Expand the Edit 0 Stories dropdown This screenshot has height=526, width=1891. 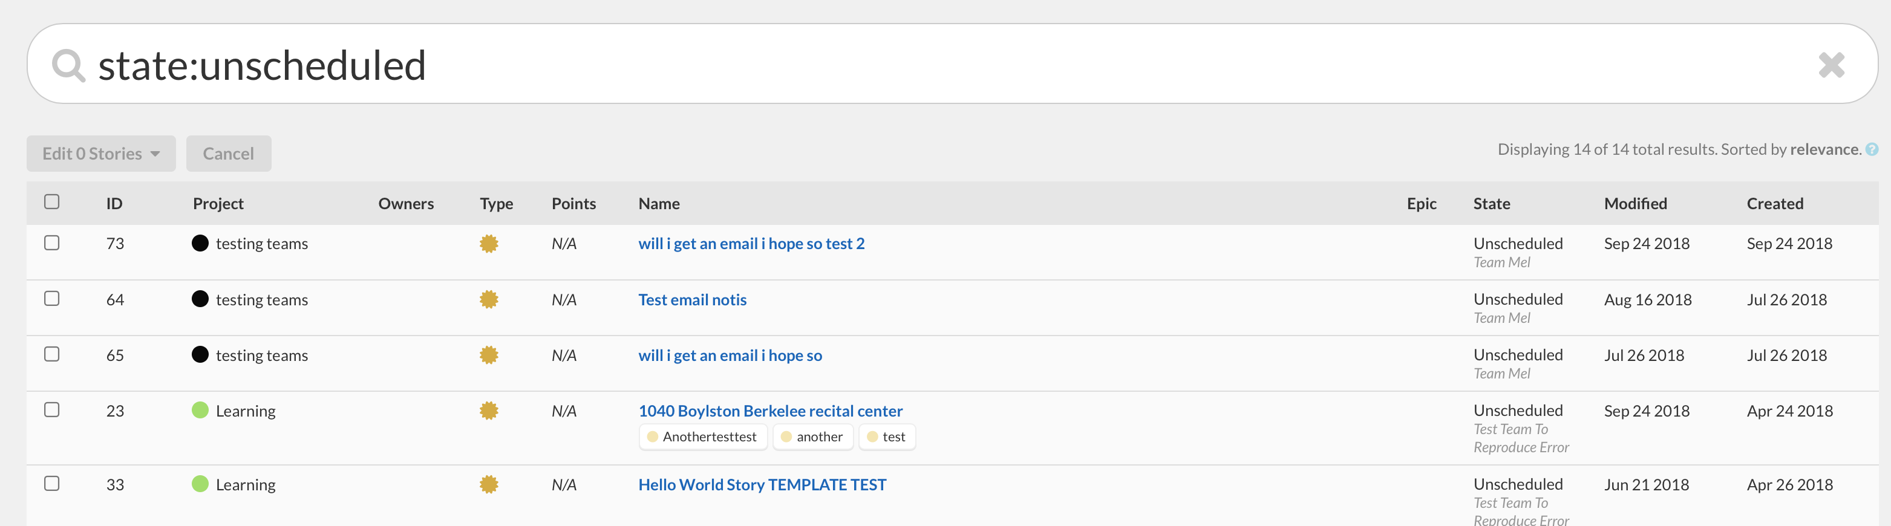click(x=101, y=154)
